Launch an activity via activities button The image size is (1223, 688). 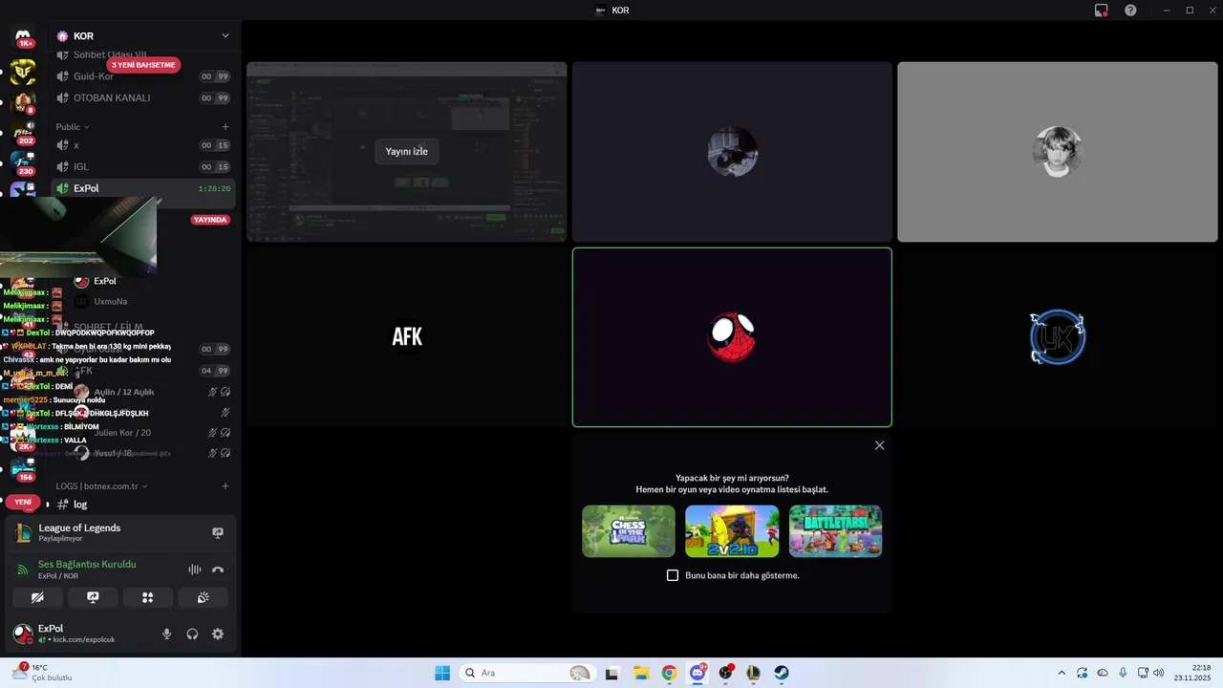coord(148,597)
